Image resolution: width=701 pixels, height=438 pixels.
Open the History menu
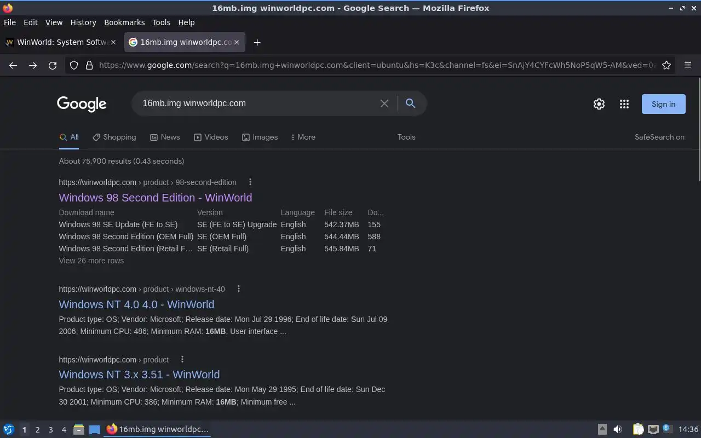[x=83, y=22]
